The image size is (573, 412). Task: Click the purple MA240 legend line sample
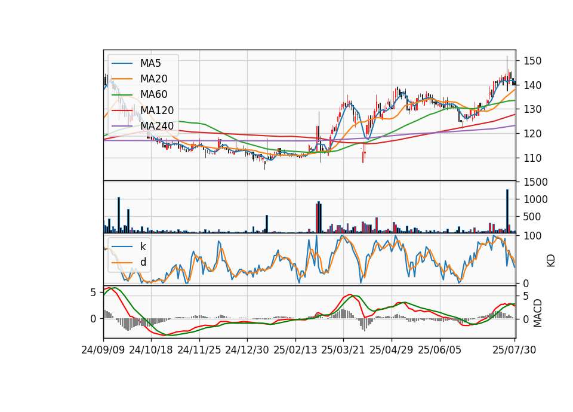[x=122, y=126]
